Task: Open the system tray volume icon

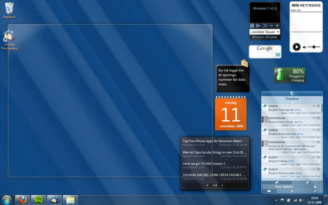Action: click(301, 200)
